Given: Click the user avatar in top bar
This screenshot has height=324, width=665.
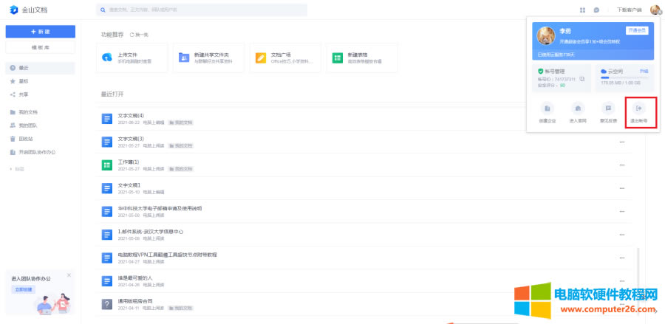Looking at the screenshot, I should pyautogui.click(x=655, y=10).
